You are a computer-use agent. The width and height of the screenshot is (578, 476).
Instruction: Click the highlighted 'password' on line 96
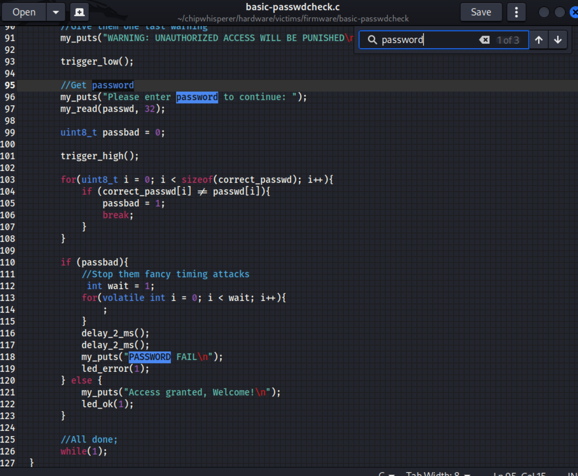click(x=197, y=97)
